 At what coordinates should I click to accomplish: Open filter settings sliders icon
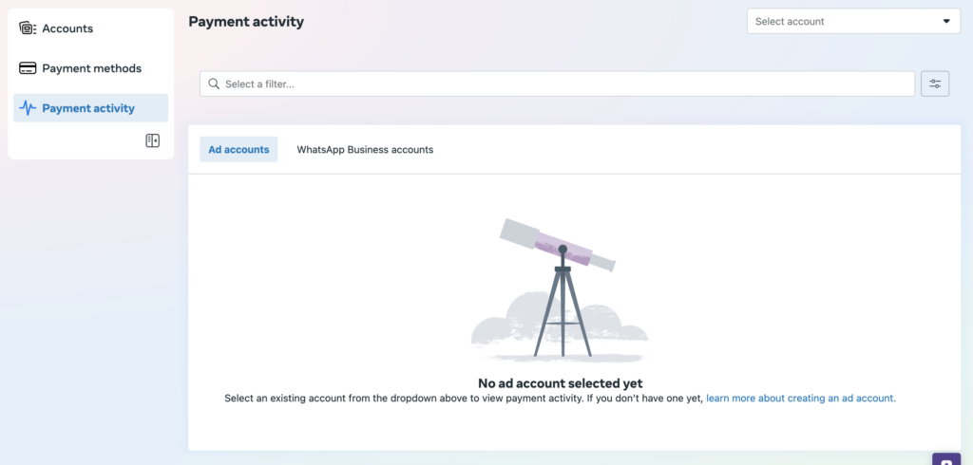(935, 84)
